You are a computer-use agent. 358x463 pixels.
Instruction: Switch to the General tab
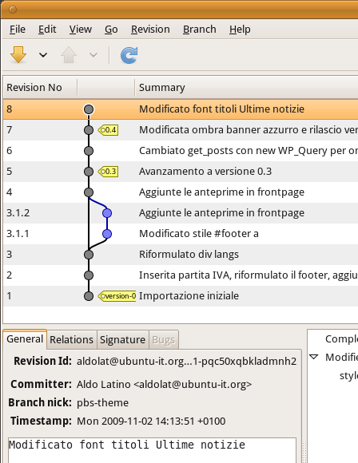[25, 339]
